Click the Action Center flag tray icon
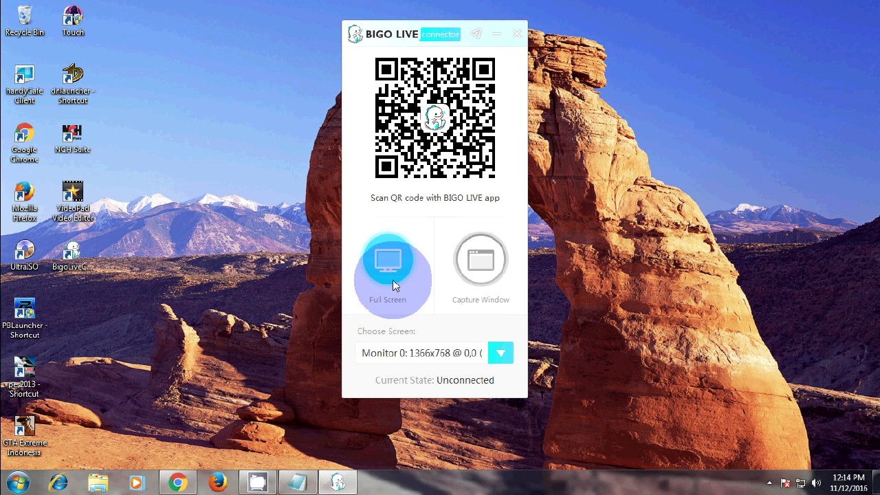This screenshot has width=880, height=495. click(785, 483)
